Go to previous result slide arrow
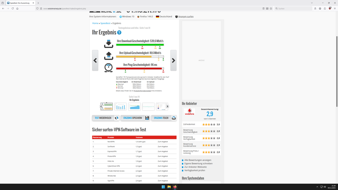 tap(95, 61)
